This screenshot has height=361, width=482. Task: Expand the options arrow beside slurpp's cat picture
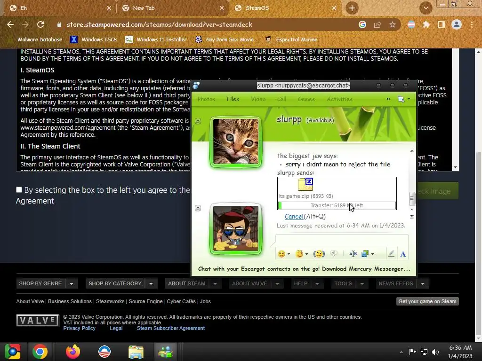[198, 121]
